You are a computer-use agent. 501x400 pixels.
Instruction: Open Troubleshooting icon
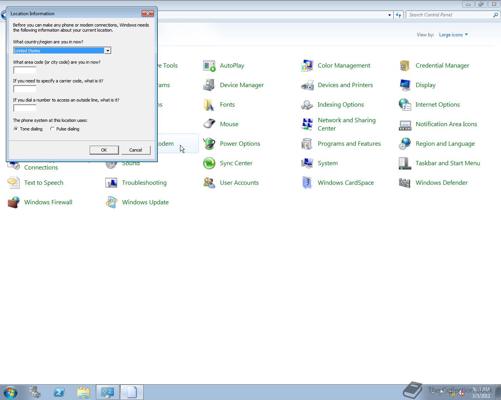(x=112, y=183)
